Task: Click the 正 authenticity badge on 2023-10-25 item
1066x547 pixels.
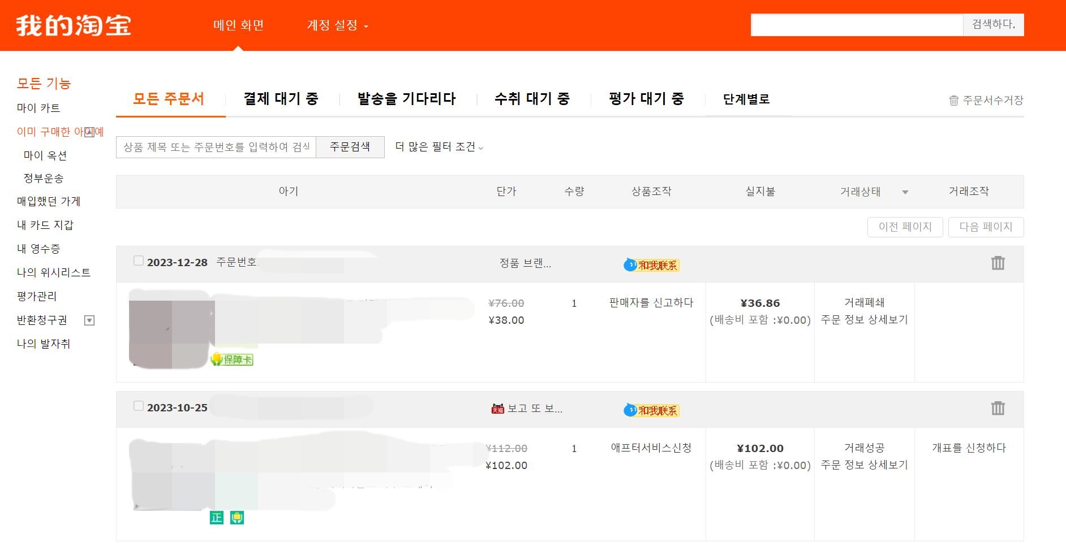Action: [x=216, y=517]
